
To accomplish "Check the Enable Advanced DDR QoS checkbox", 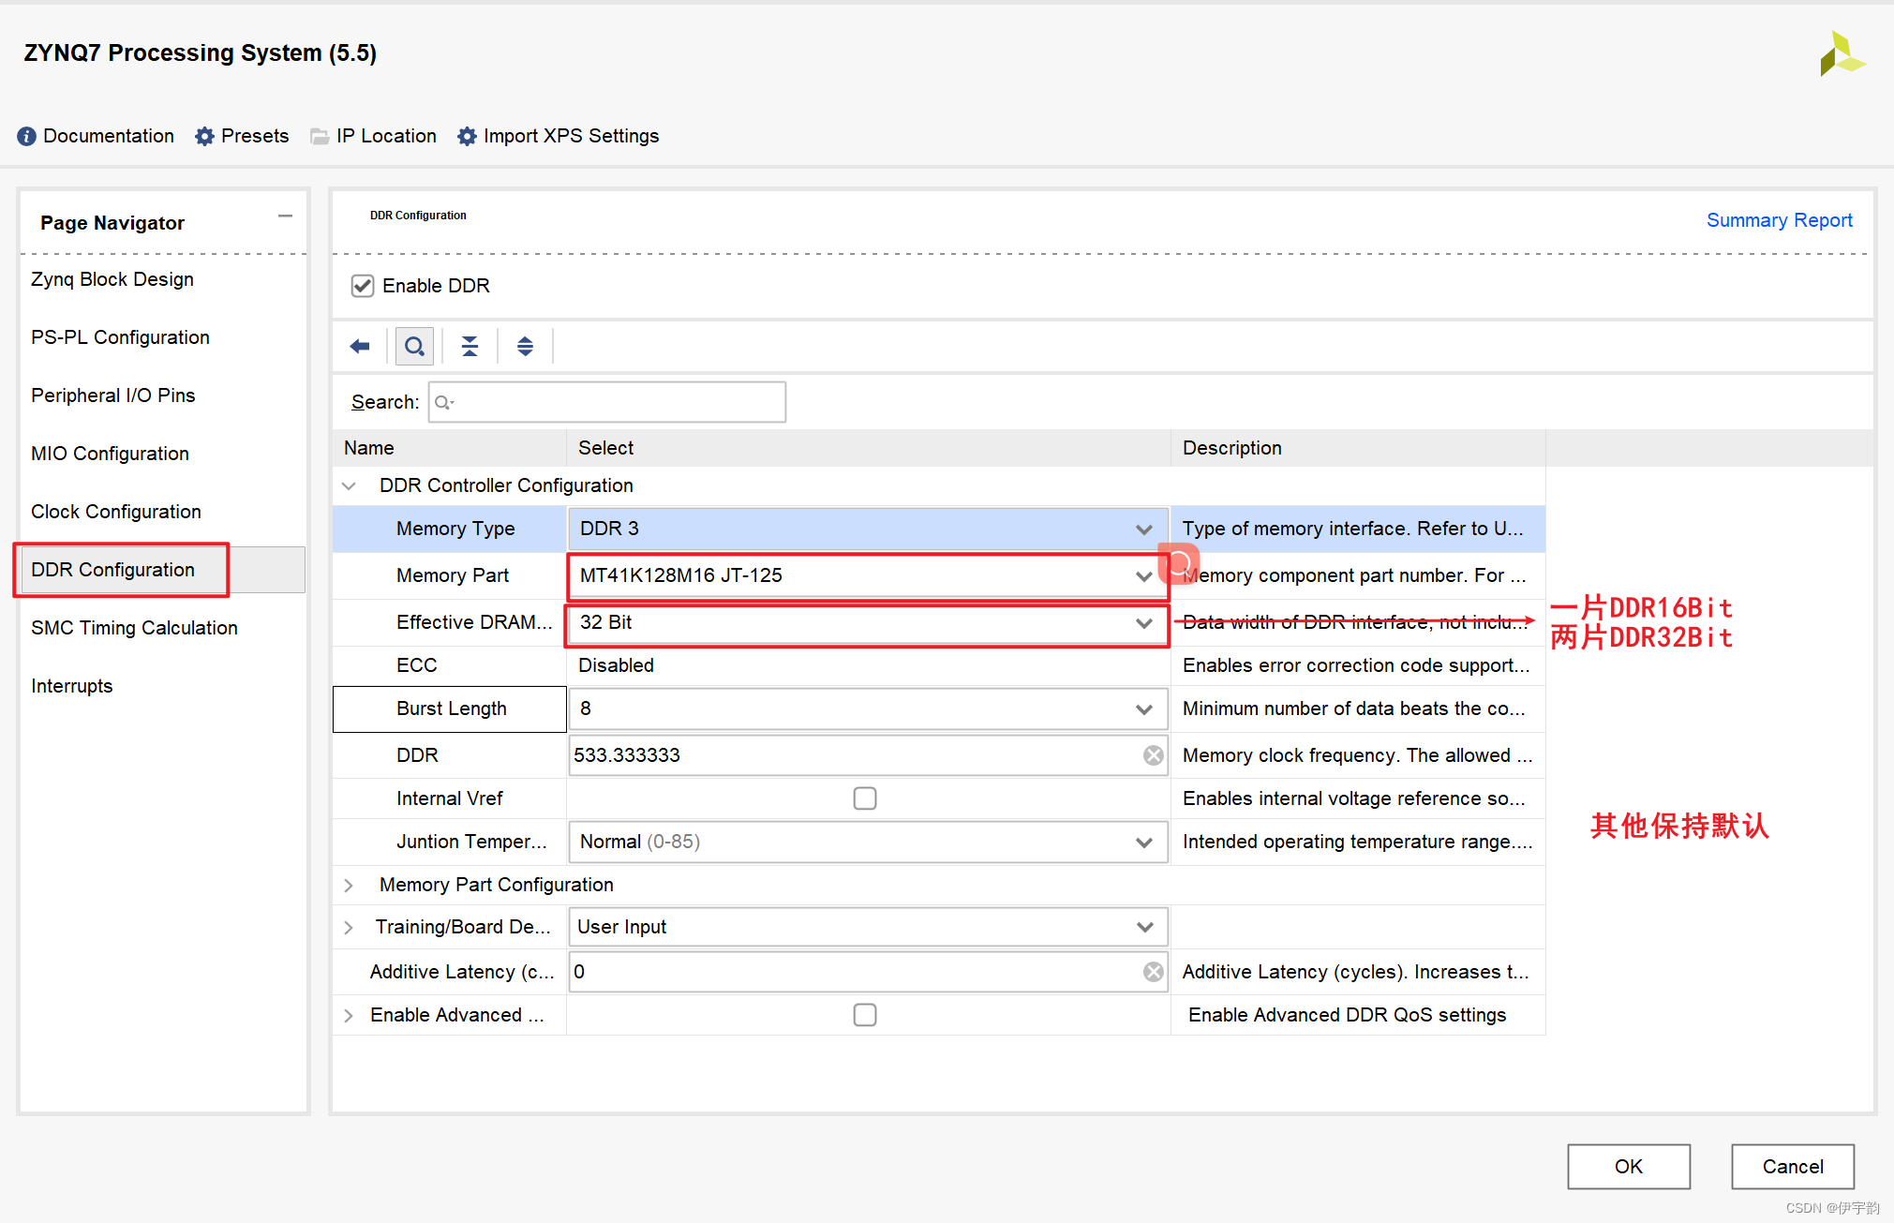I will click(865, 1015).
